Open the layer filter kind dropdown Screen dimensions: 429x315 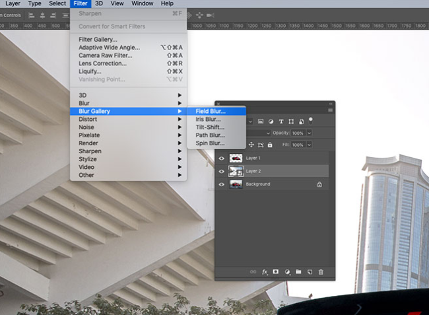click(249, 122)
